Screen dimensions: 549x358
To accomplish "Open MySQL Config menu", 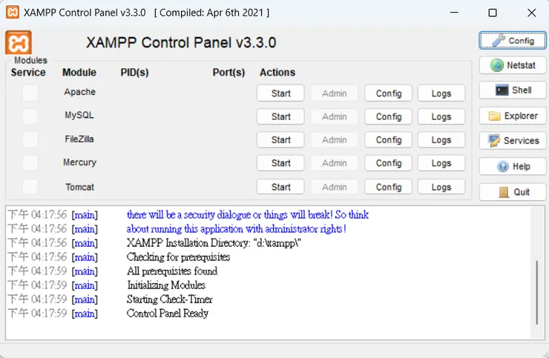I will (x=388, y=116).
